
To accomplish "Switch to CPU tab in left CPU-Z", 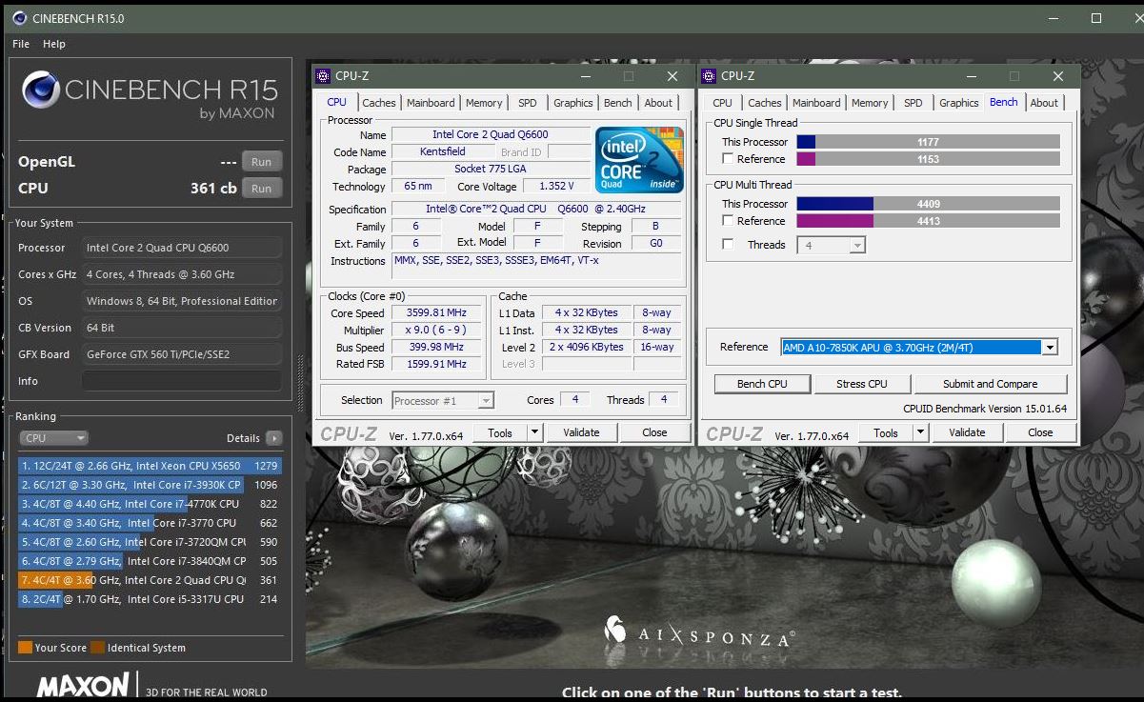I will click(337, 102).
